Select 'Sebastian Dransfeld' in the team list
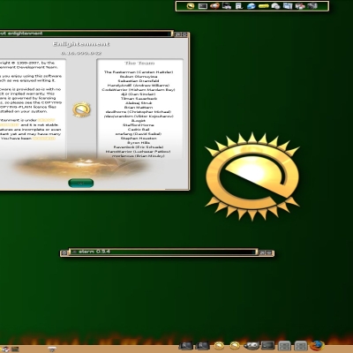This screenshot has width=353, height=353. pos(139,81)
